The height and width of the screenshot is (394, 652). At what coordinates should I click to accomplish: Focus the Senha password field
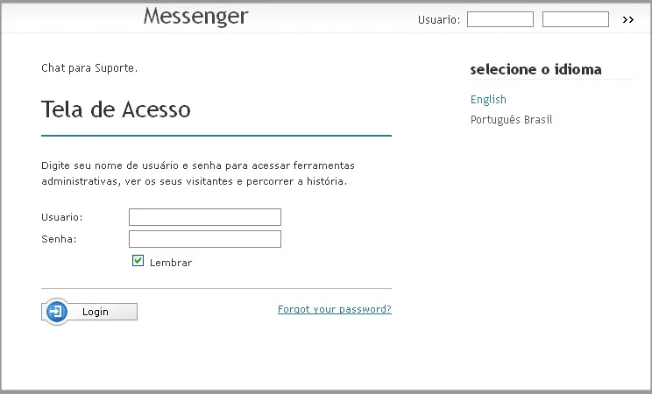(205, 239)
